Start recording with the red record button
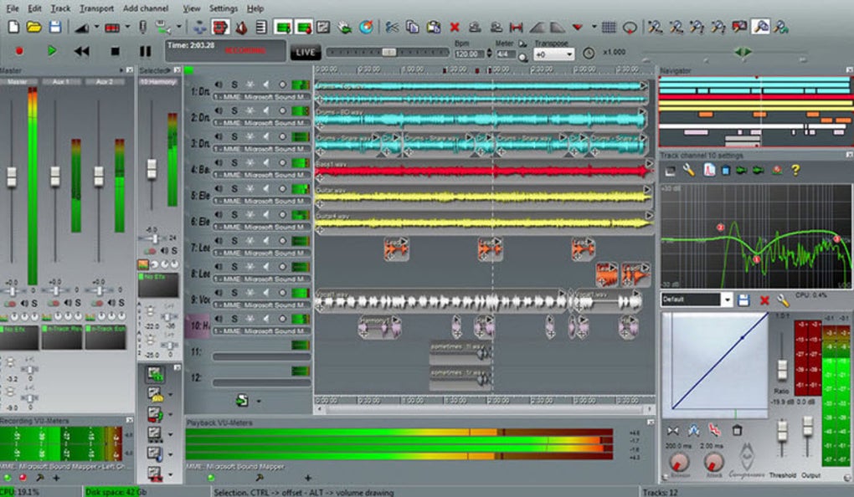854x497 pixels. 19,51
